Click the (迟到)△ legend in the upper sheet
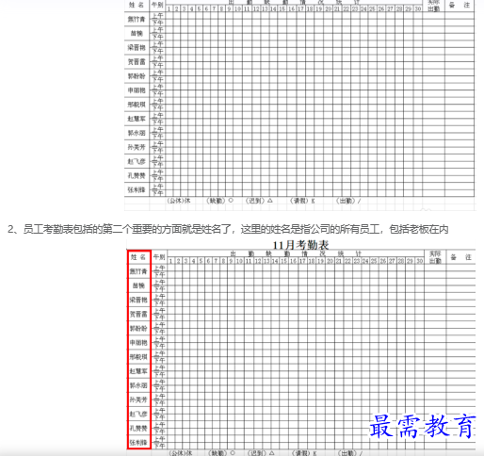The width and height of the screenshot is (484, 456). [259, 201]
